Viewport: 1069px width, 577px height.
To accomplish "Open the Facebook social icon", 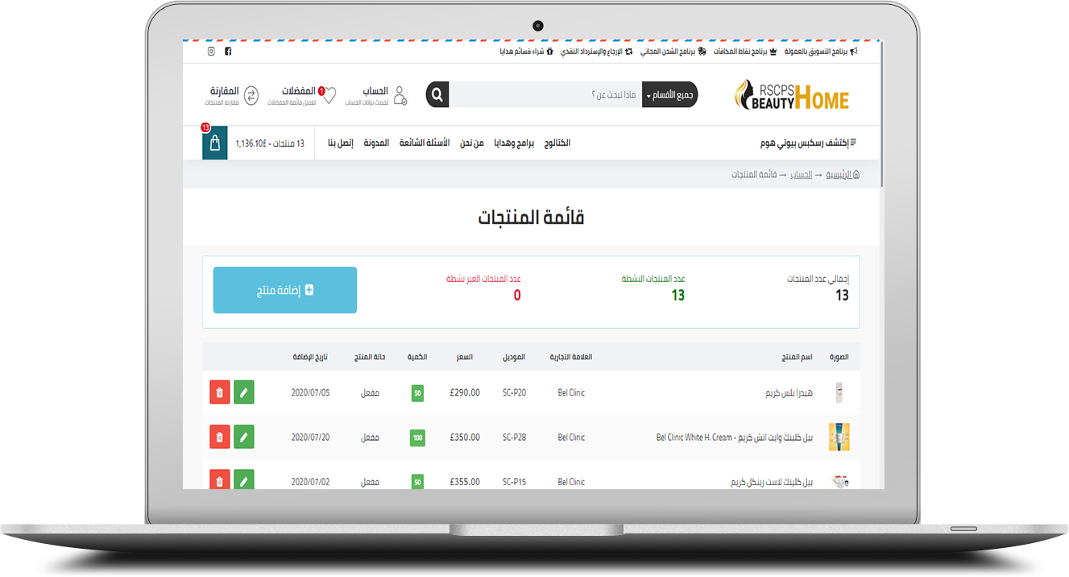I will (x=228, y=52).
